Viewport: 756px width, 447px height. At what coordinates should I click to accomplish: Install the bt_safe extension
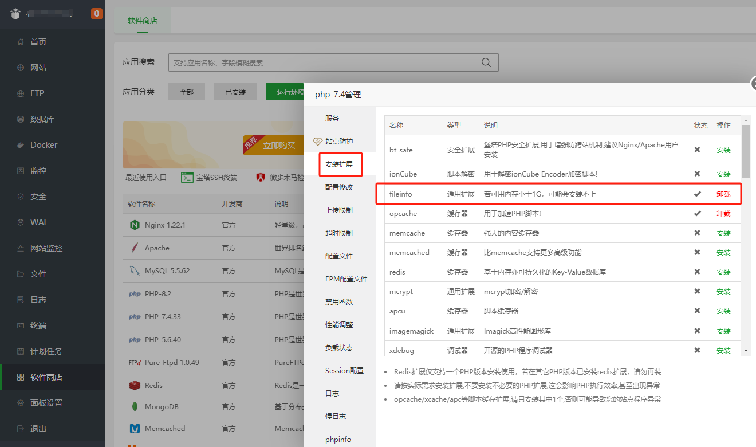[x=723, y=150]
